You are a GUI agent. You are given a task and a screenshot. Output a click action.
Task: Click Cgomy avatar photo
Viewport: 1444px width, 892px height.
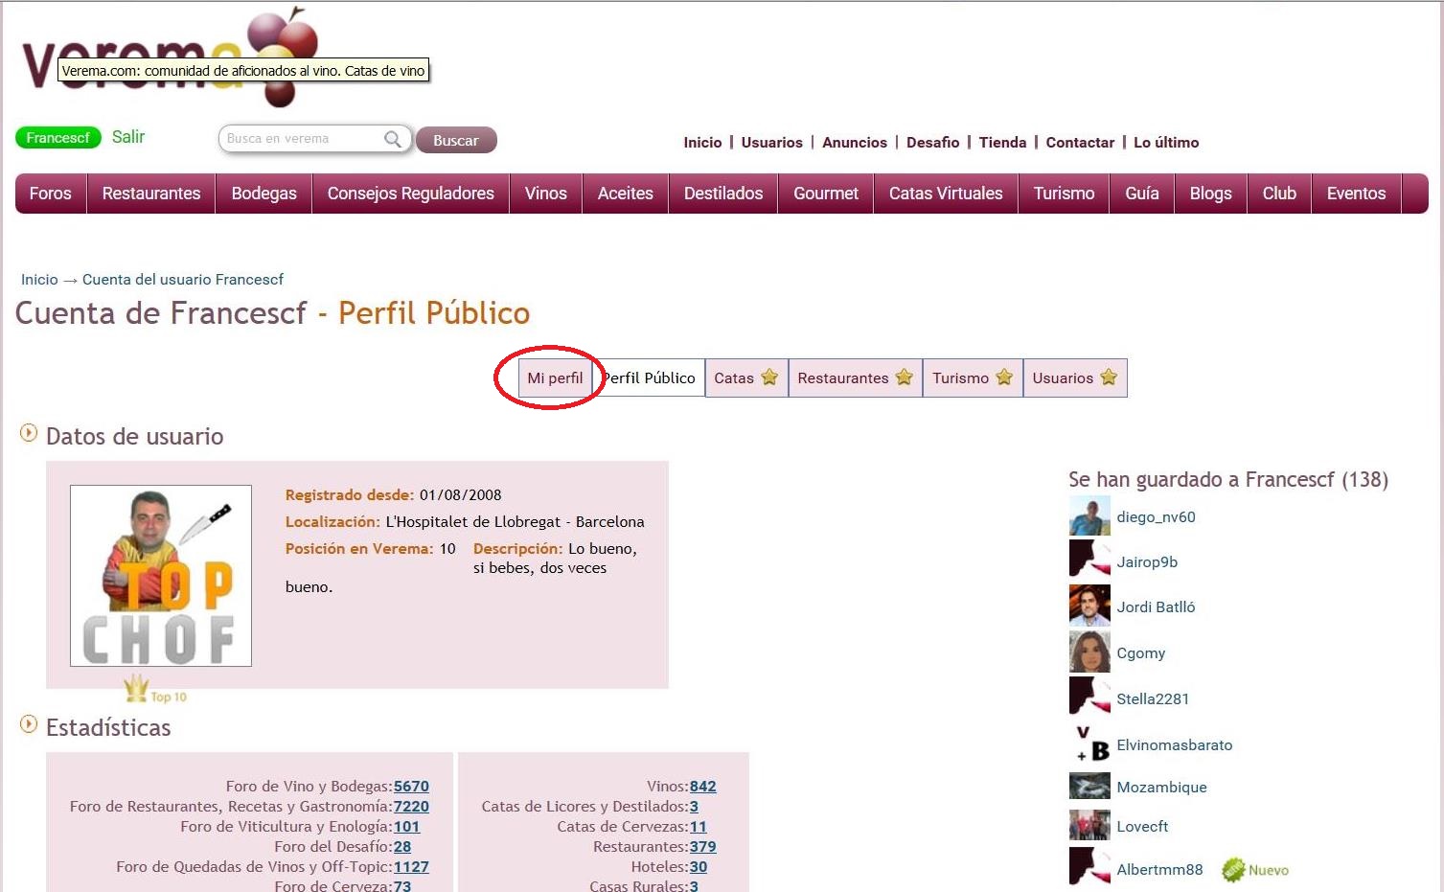1089,652
